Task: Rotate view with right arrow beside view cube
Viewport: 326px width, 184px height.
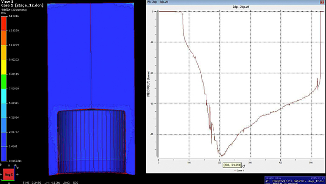Action: pyautogui.click(x=18, y=174)
